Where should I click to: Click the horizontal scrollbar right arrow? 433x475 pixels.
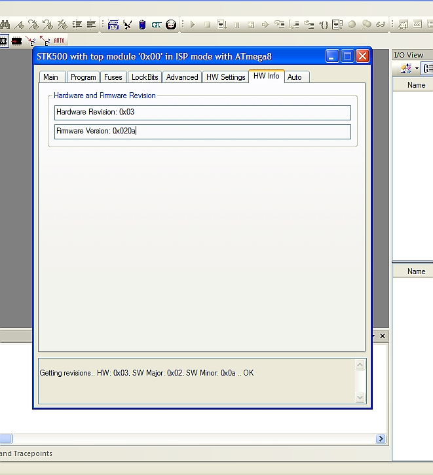381,438
